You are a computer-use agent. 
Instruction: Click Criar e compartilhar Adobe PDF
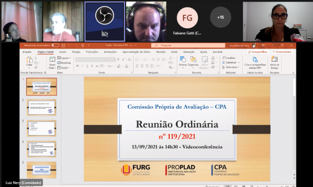click(x=255, y=63)
